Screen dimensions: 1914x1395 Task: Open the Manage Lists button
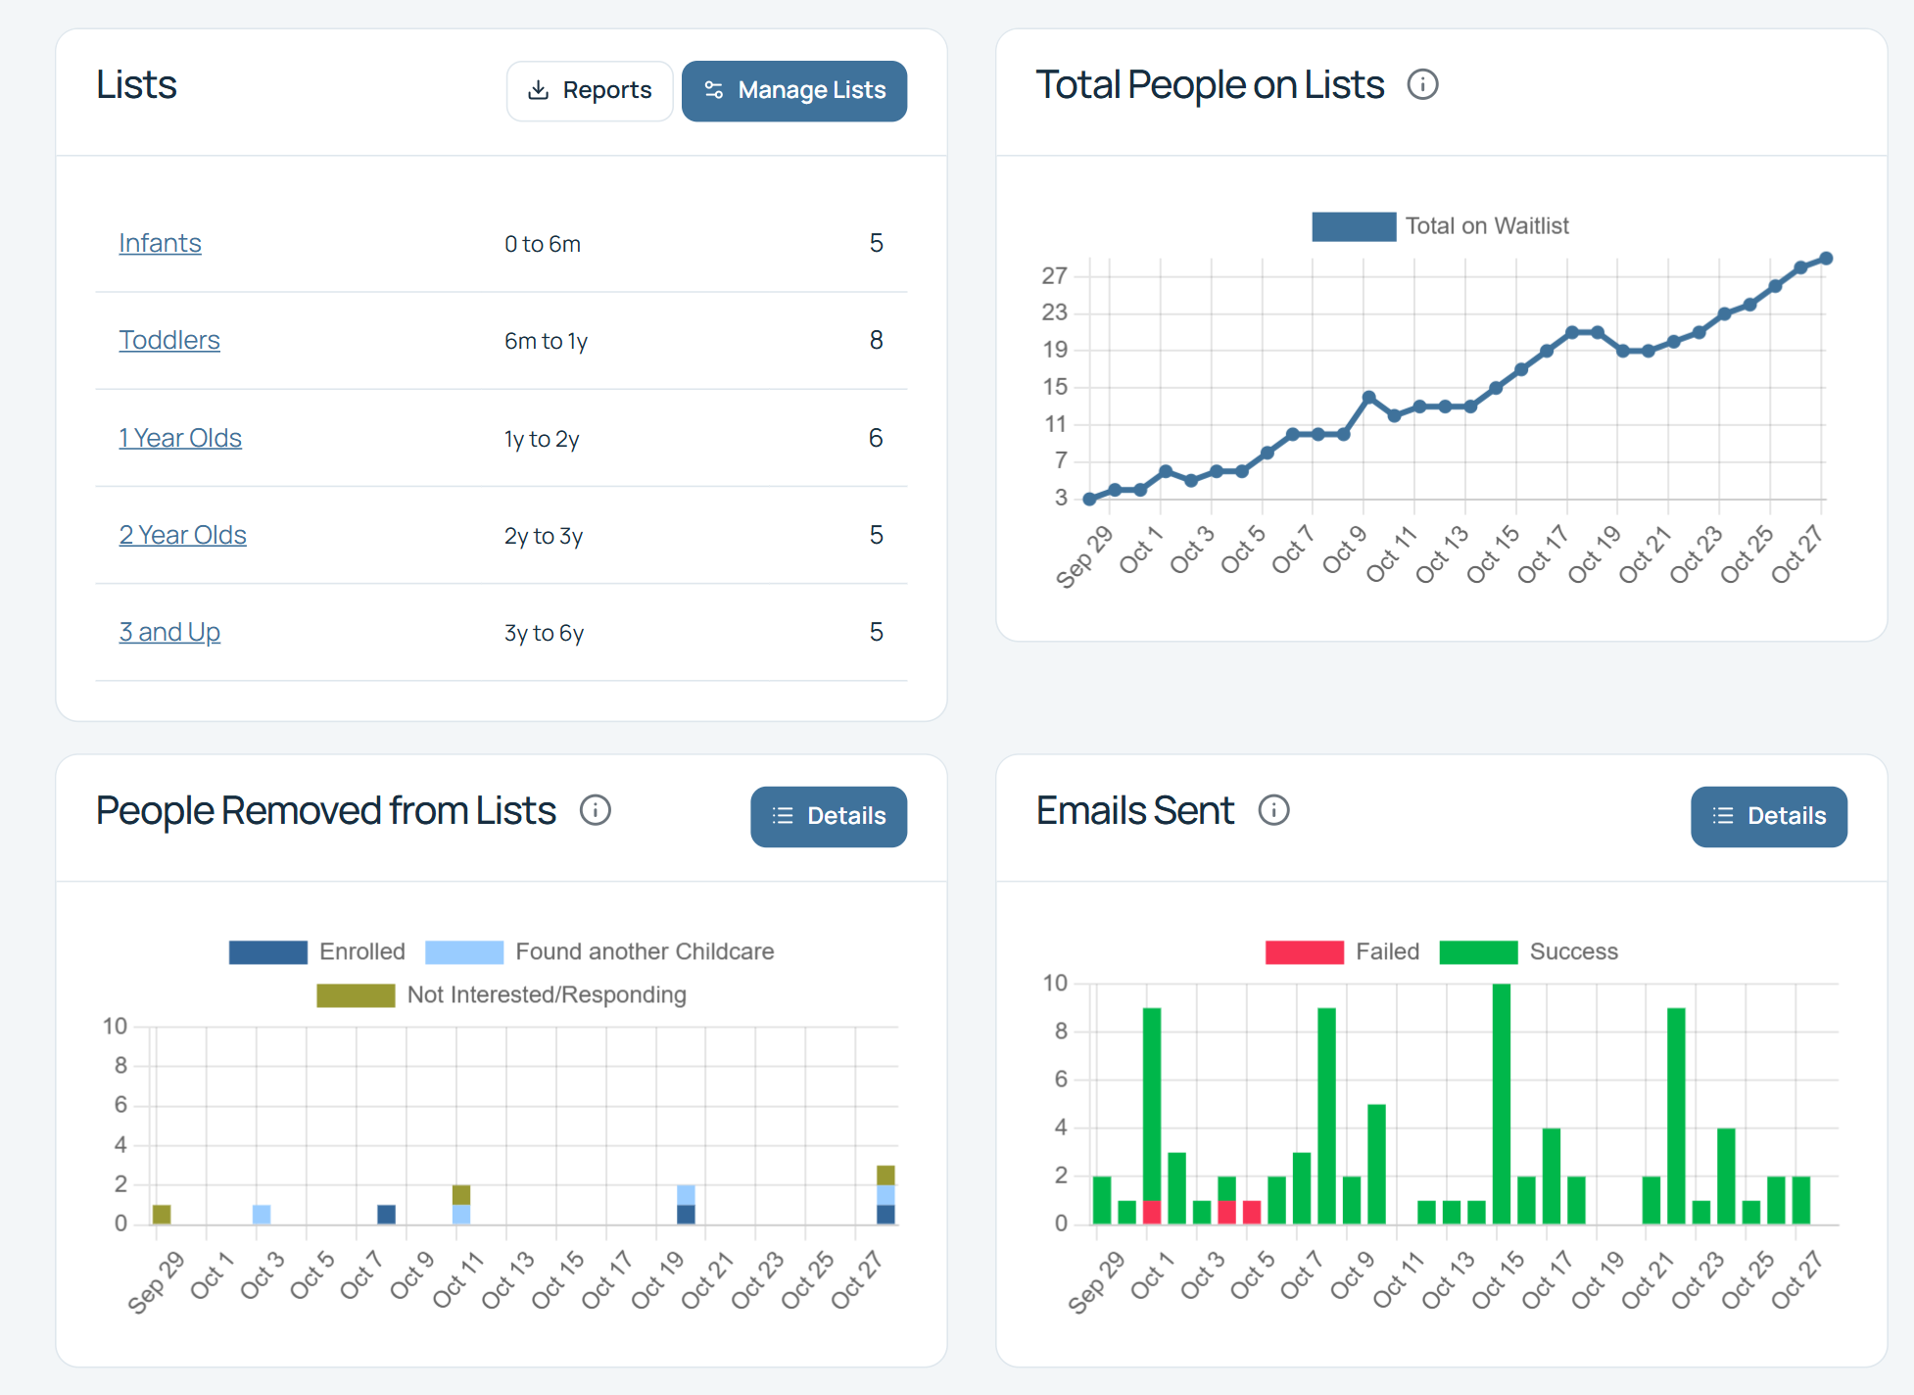click(x=794, y=91)
